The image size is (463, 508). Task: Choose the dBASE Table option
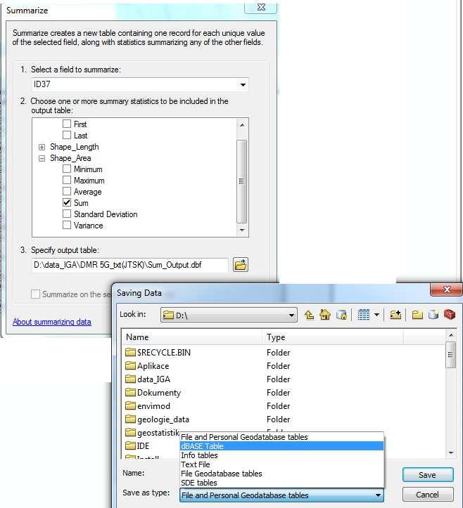point(281,446)
